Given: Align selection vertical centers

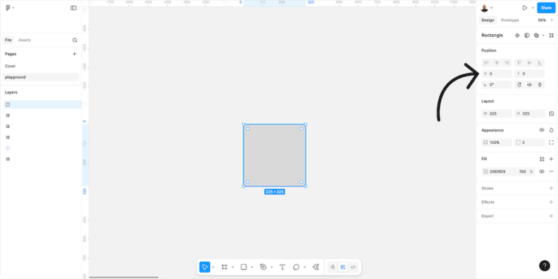Looking at the screenshot, I should point(530,62).
